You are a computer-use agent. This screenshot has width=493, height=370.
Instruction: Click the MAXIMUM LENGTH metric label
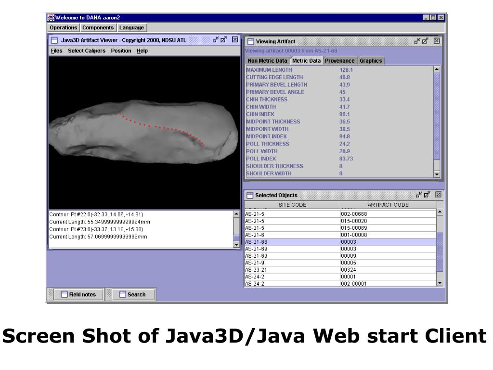[269, 70]
